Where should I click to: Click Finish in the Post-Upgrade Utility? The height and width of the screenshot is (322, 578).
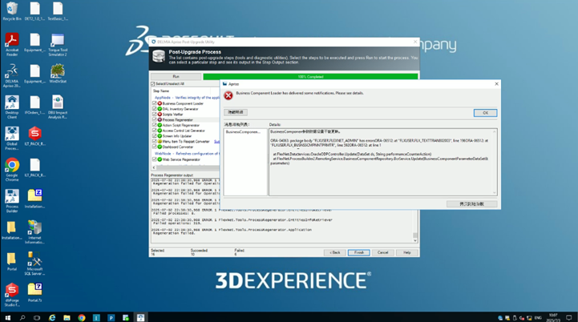pyautogui.click(x=358, y=253)
